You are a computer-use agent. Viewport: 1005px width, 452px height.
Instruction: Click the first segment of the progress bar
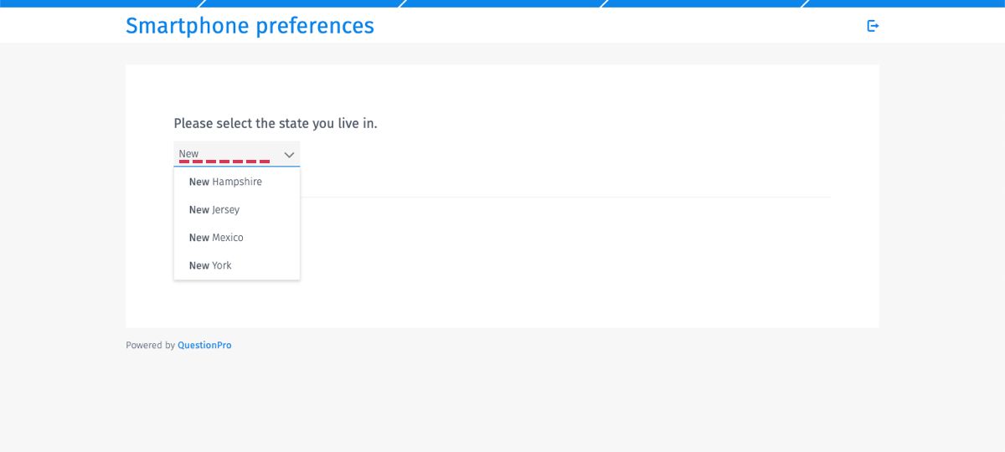click(99, 3)
